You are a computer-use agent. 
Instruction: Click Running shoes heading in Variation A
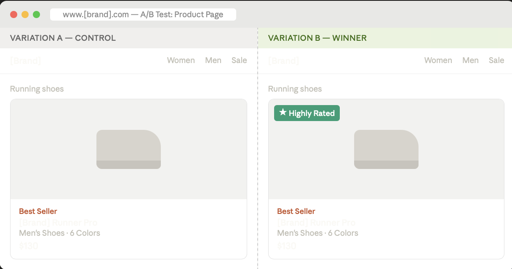pyautogui.click(x=37, y=89)
